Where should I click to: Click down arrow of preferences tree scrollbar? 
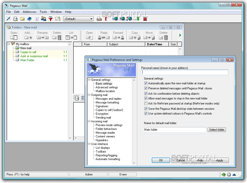coord(134,163)
